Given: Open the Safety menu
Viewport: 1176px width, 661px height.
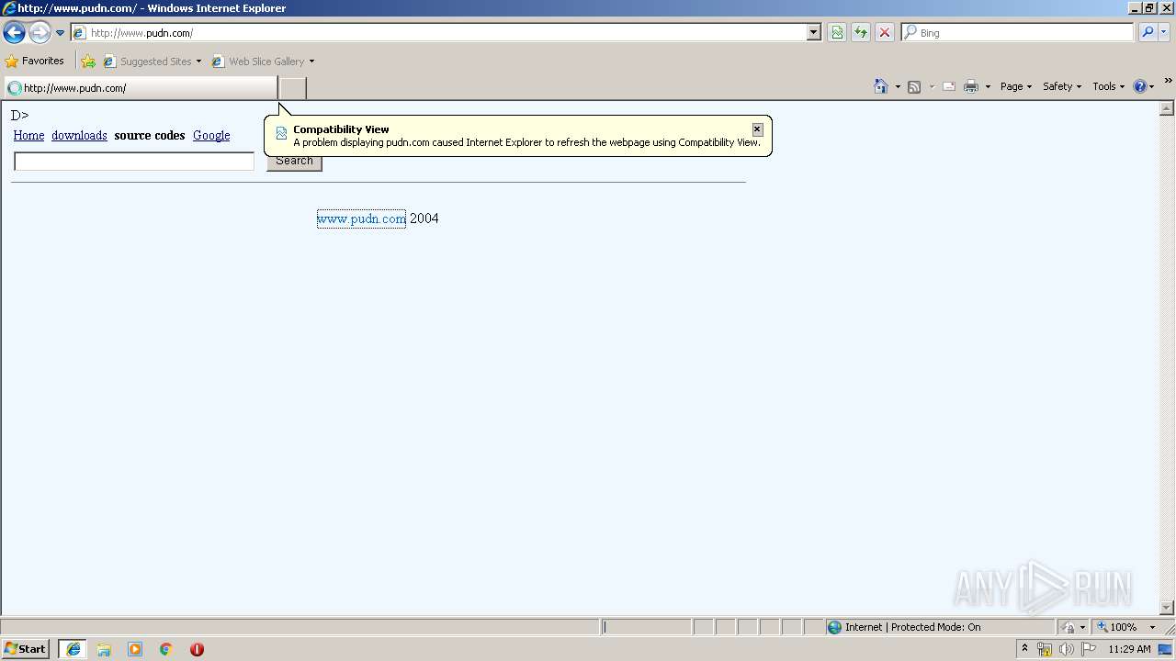Looking at the screenshot, I should [1062, 86].
